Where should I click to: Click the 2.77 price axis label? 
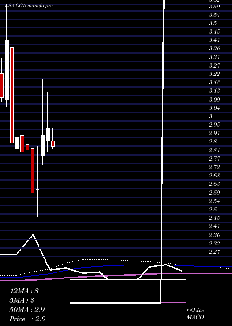pos(214,159)
